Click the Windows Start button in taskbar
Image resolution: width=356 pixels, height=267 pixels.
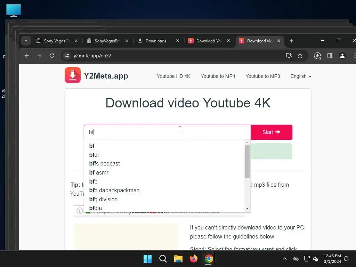click(x=147, y=259)
